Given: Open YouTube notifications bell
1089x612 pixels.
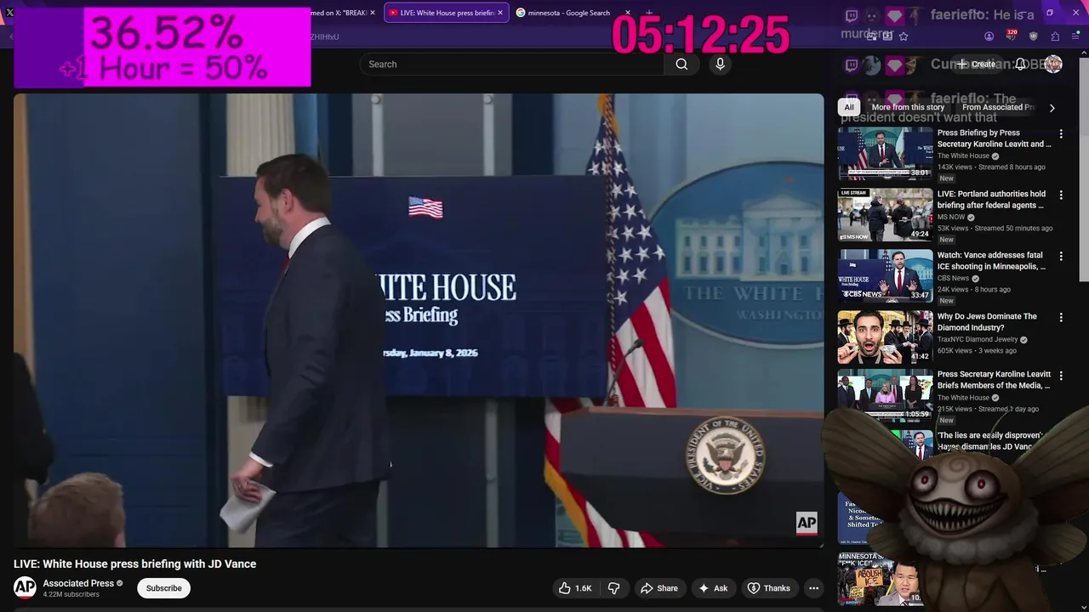Looking at the screenshot, I should coord(1020,64).
